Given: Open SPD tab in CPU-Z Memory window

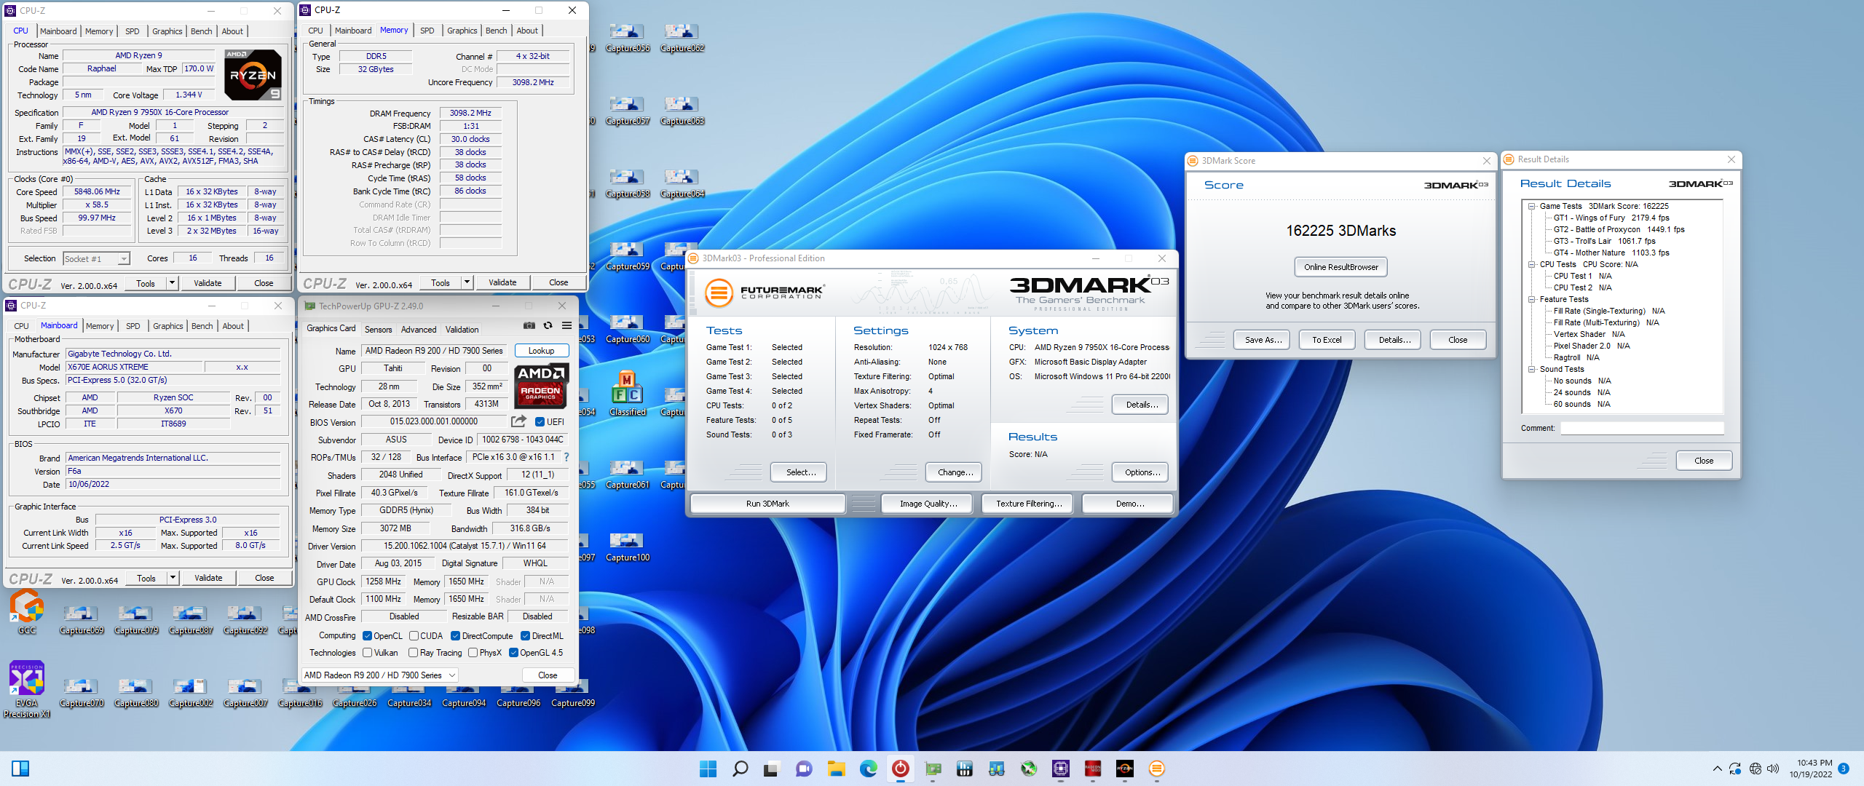Looking at the screenshot, I should (427, 31).
